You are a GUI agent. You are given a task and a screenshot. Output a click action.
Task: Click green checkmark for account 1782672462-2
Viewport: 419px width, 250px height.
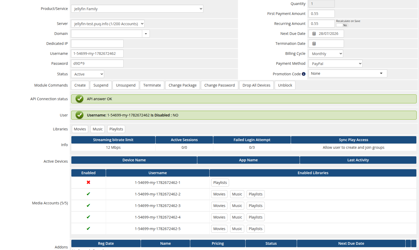click(x=88, y=194)
